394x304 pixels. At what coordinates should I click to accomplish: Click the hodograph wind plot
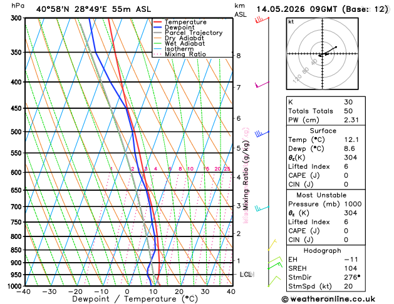[x=323, y=54]
